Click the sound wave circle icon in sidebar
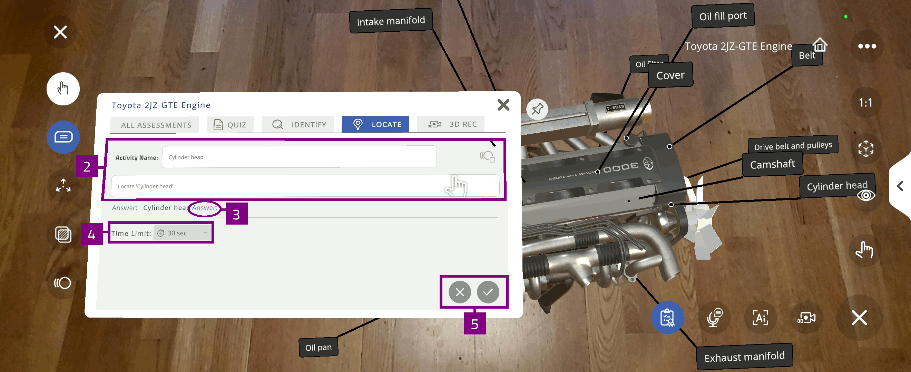This screenshot has height=372, width=911. [62, 283]
